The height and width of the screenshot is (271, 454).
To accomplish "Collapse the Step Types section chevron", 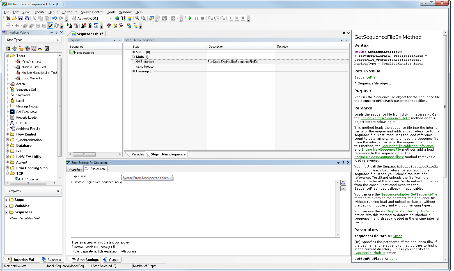I will coord(58,40).
